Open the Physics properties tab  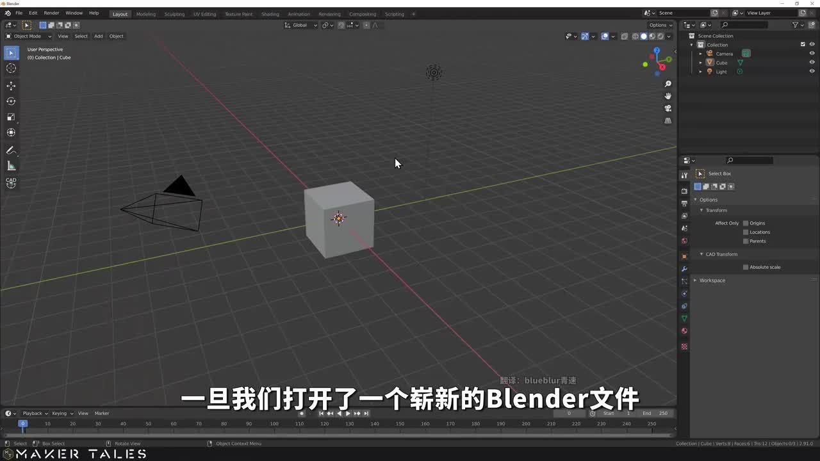(684, 294)
